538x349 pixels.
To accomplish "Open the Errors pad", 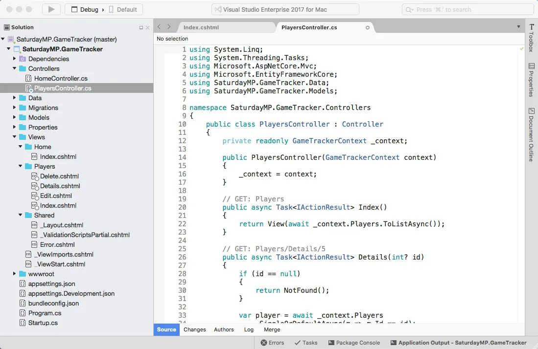I will [273, 343].
